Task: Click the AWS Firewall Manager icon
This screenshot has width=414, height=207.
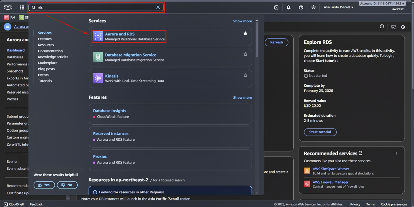Action: tap(307, 184)
